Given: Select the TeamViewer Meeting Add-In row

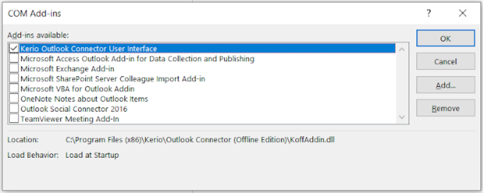Looking at the screenshot, I should coord(70,119).
